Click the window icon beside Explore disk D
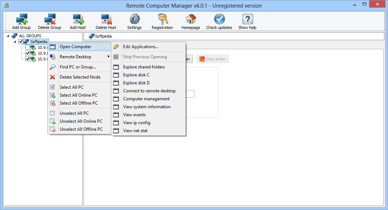The height and width of the screenshot is (210, 388). [116, 83]
